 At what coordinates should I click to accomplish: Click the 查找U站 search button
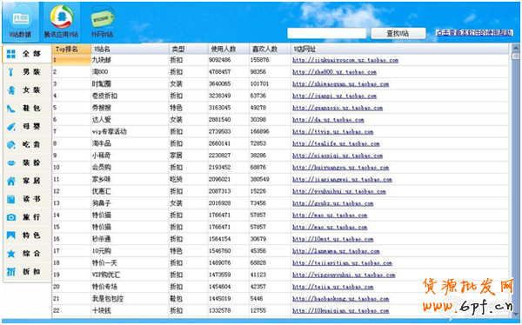tap(398, 33)
